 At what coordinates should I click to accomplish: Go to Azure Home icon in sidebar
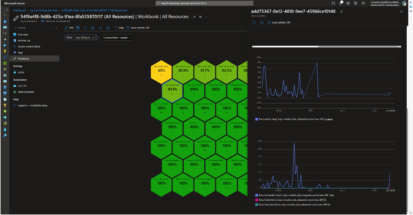click(x=5, y=21)
